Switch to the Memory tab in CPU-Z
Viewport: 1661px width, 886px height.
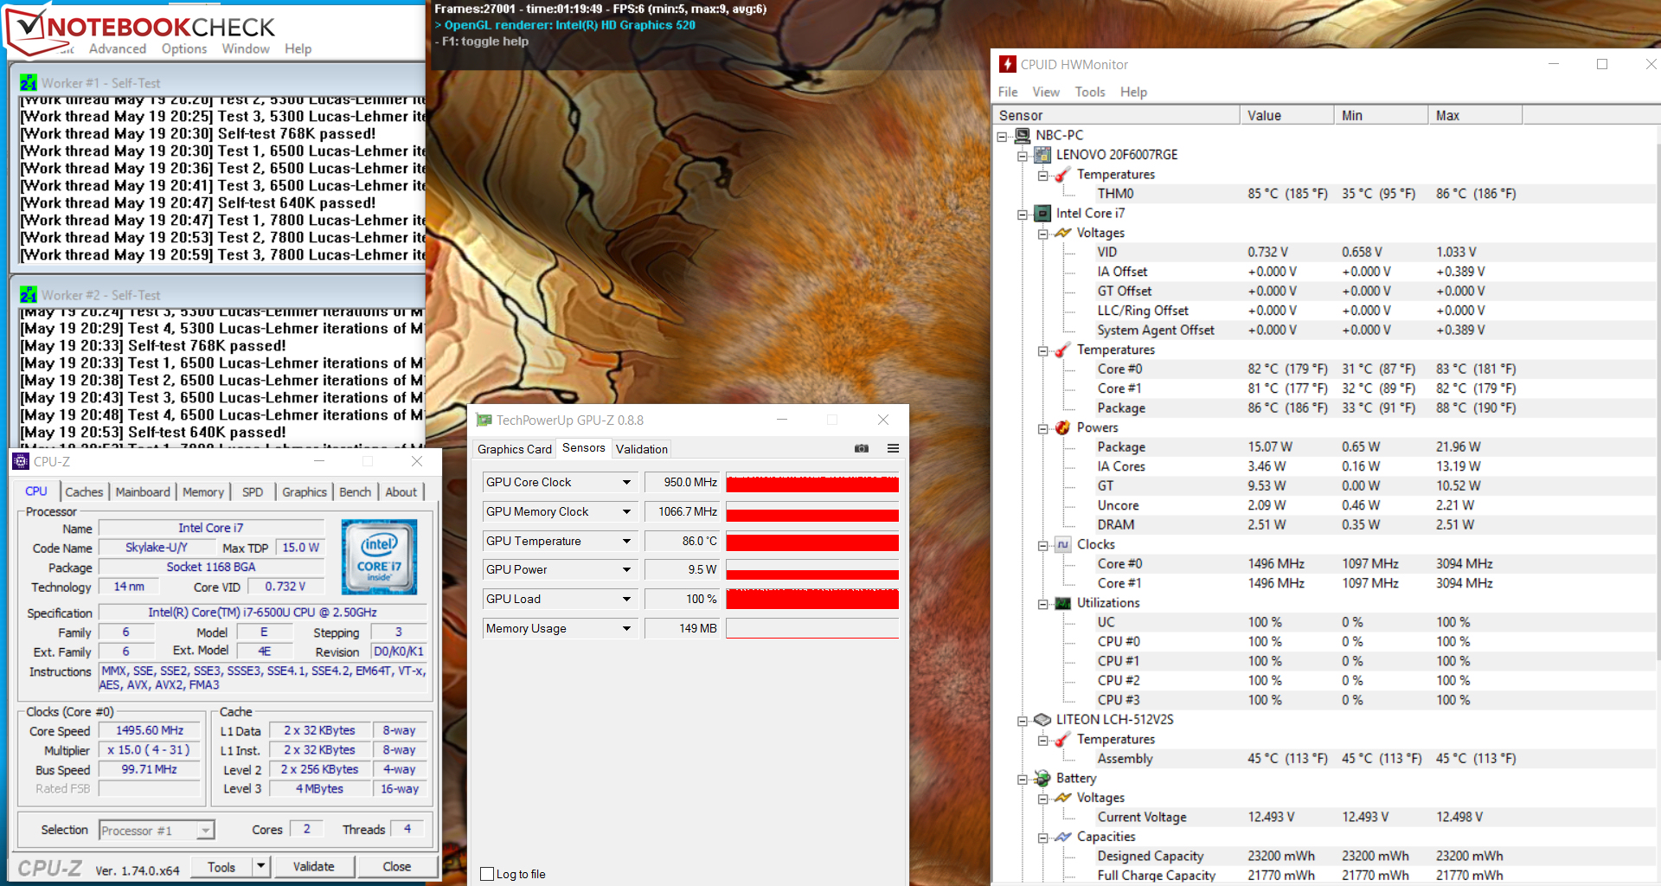pos(203,491)
